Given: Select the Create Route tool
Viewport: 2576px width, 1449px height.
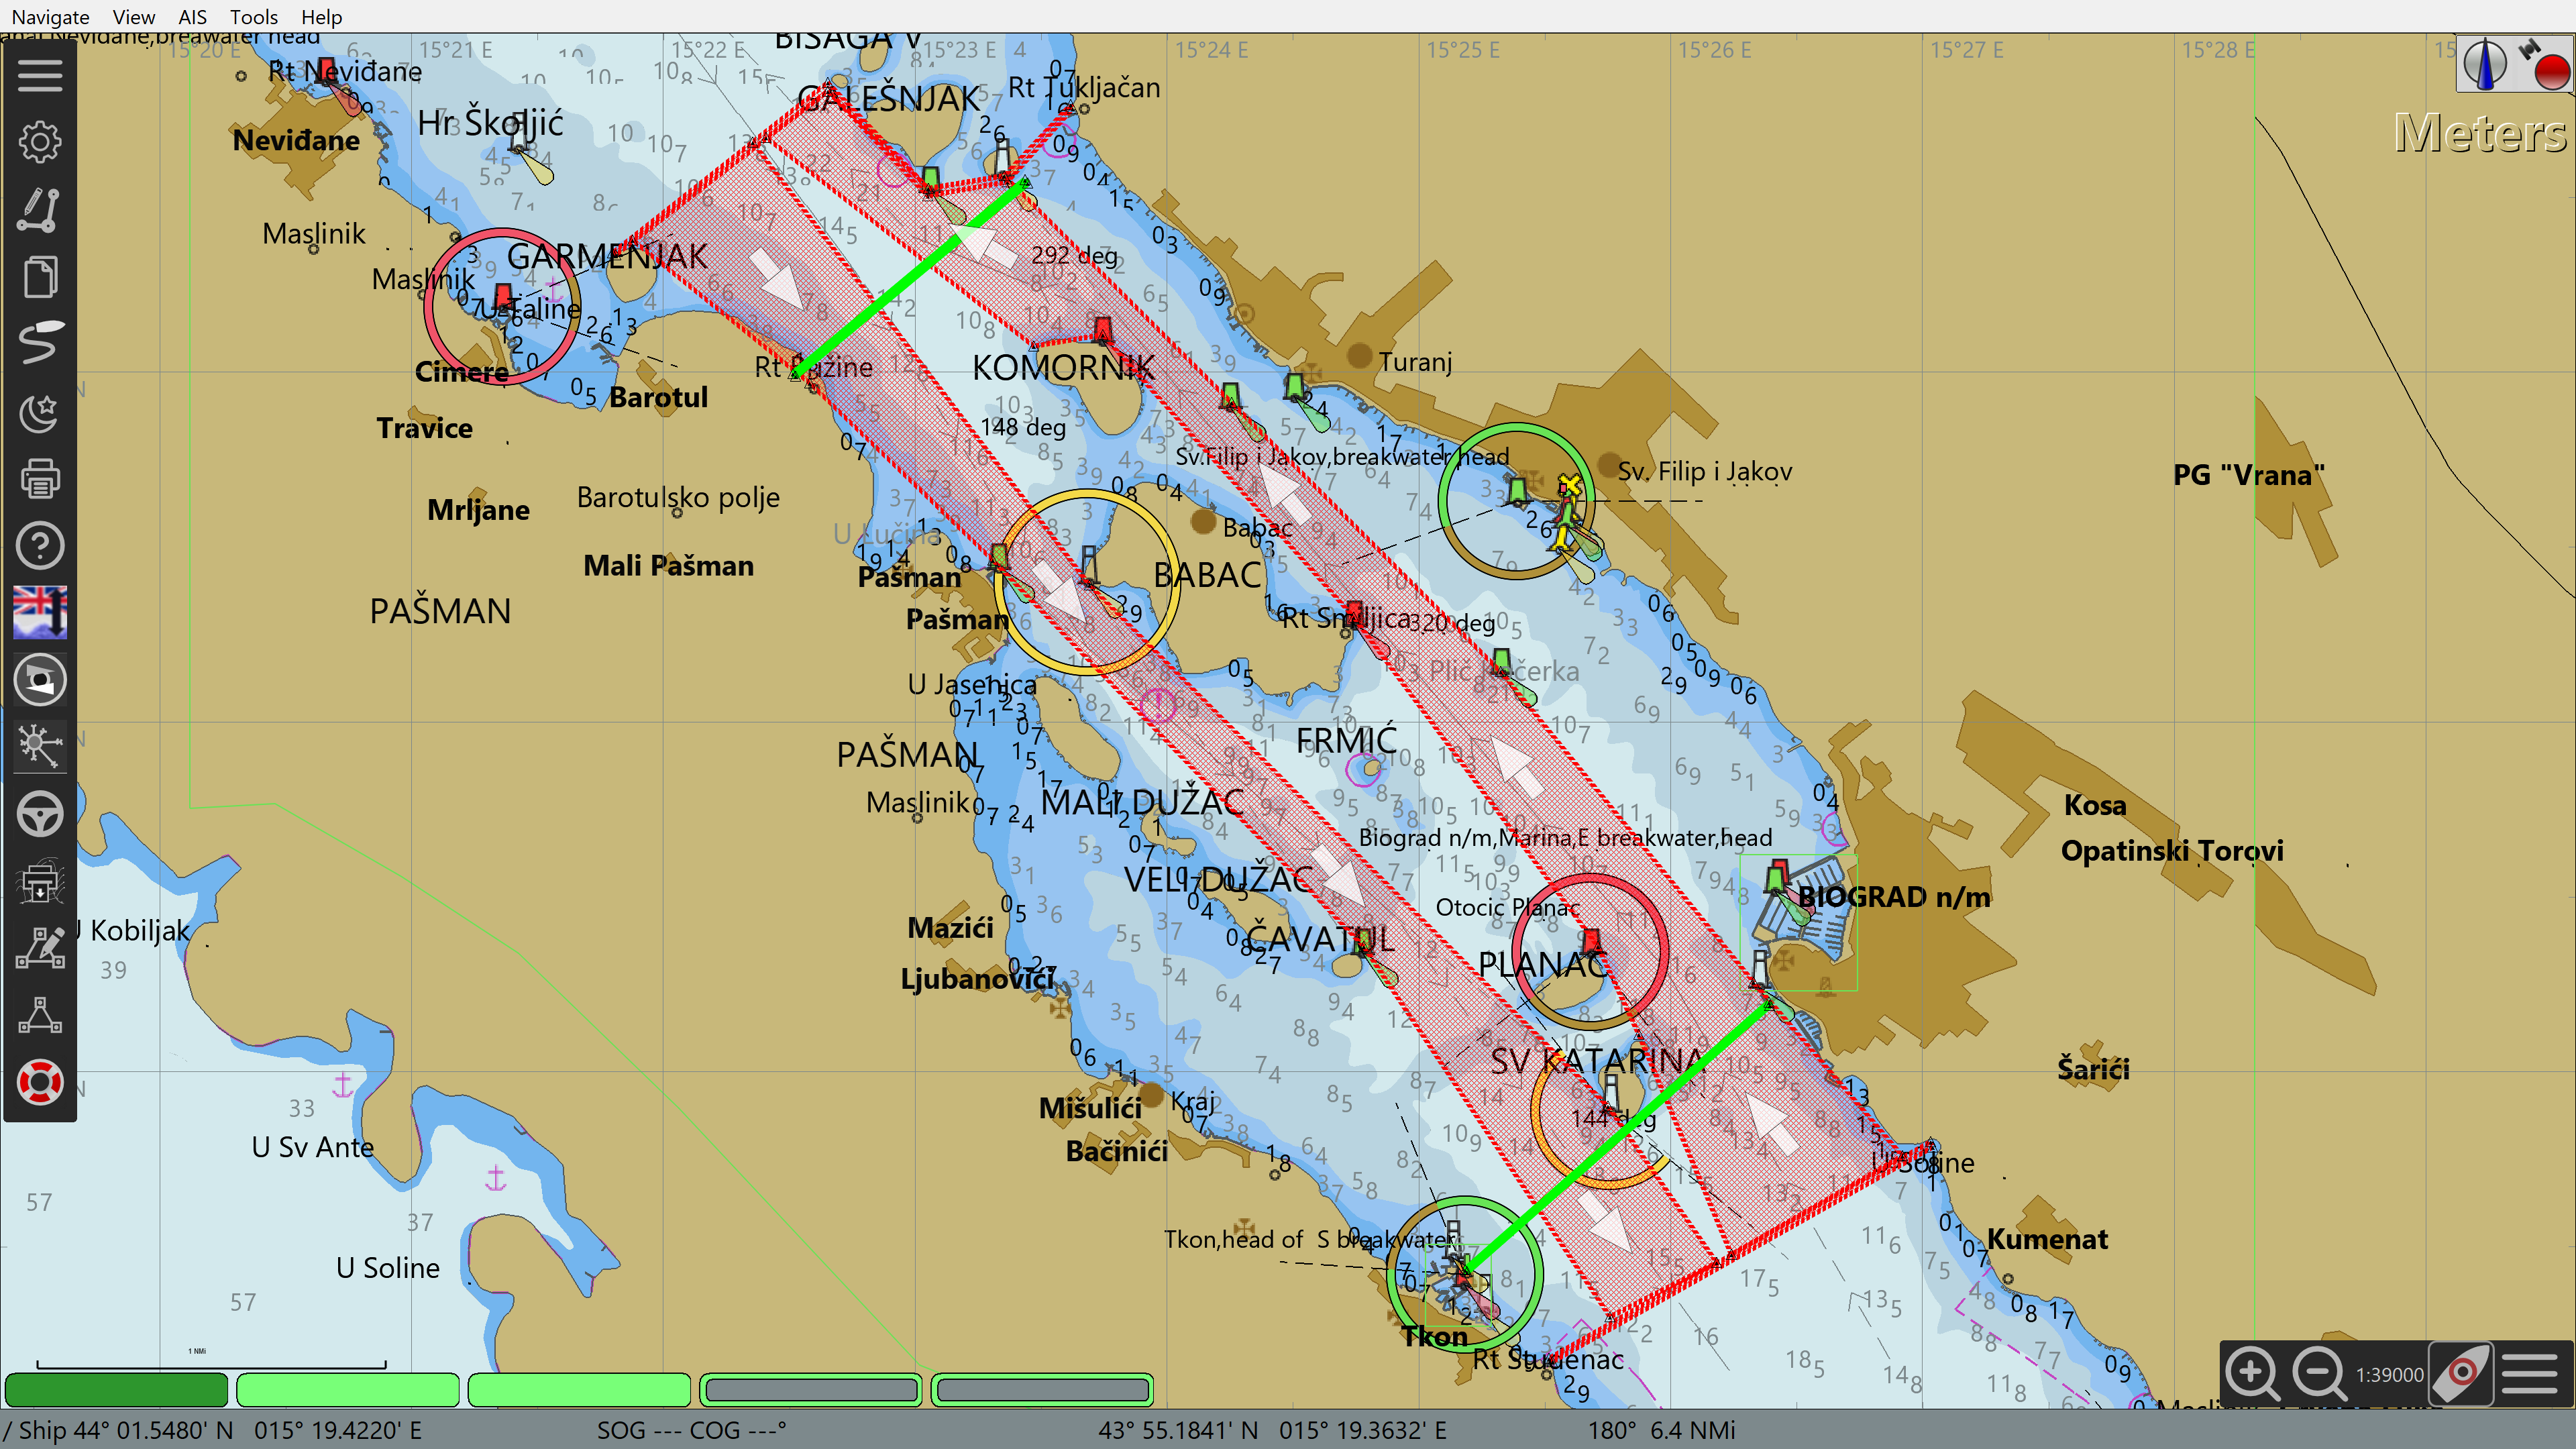Looking at the screenshot, I should [40, 209].
